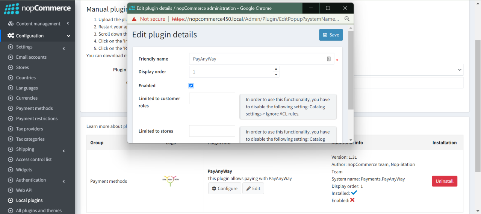Click the icon inside the Friendly name field

tap(329, 59)
